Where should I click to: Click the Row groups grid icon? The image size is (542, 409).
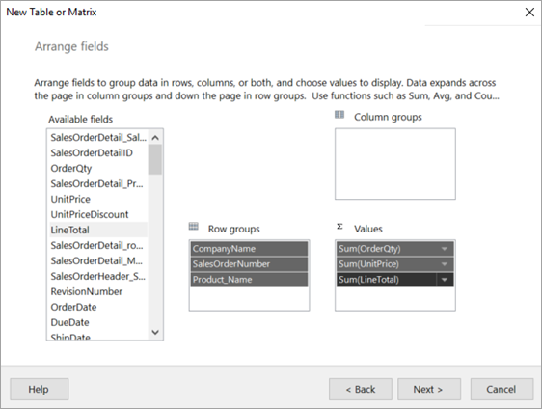(x=194, y=227)
